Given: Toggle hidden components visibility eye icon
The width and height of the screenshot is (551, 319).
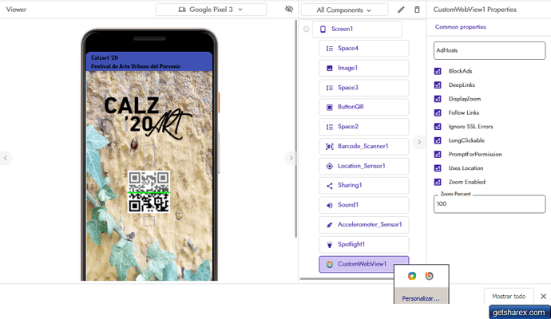Looking at the screenshot, I should (x=289, y=9).
